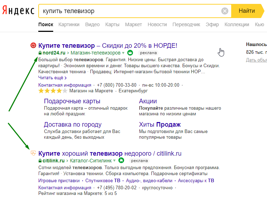Click the nord24 red favicon icon
This screenshot has width=267, height=202.
coord(33,45)
